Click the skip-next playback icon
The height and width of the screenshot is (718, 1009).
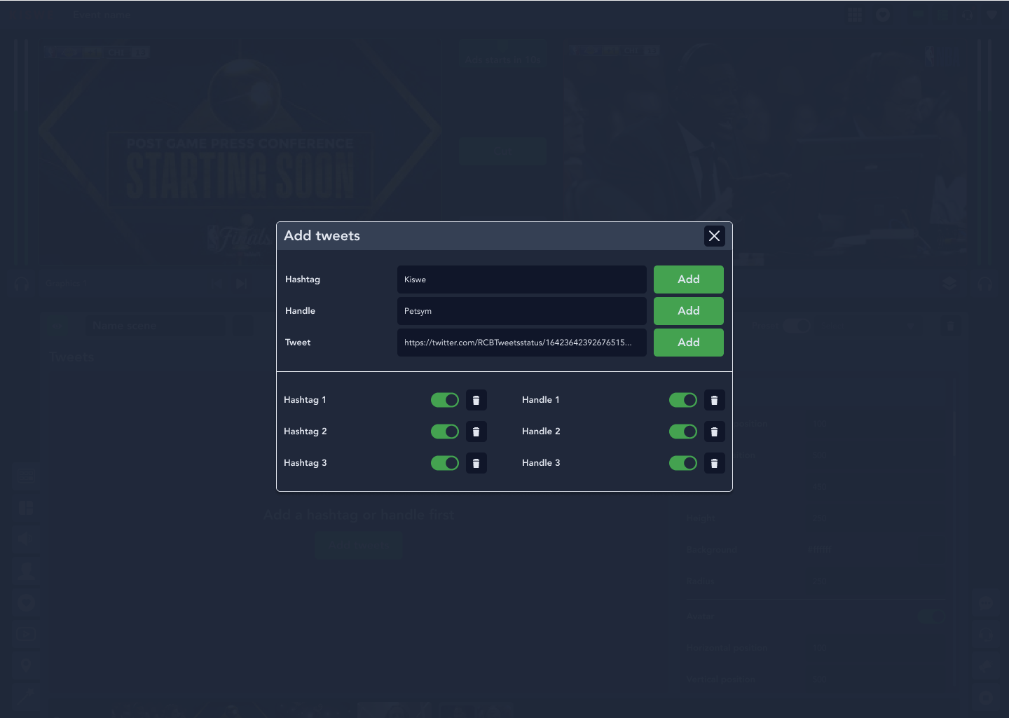242,284
